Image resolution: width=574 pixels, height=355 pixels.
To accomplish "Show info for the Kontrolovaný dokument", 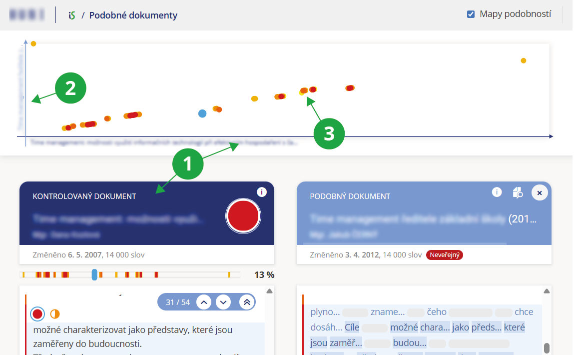I will click(x=261, y=192).
